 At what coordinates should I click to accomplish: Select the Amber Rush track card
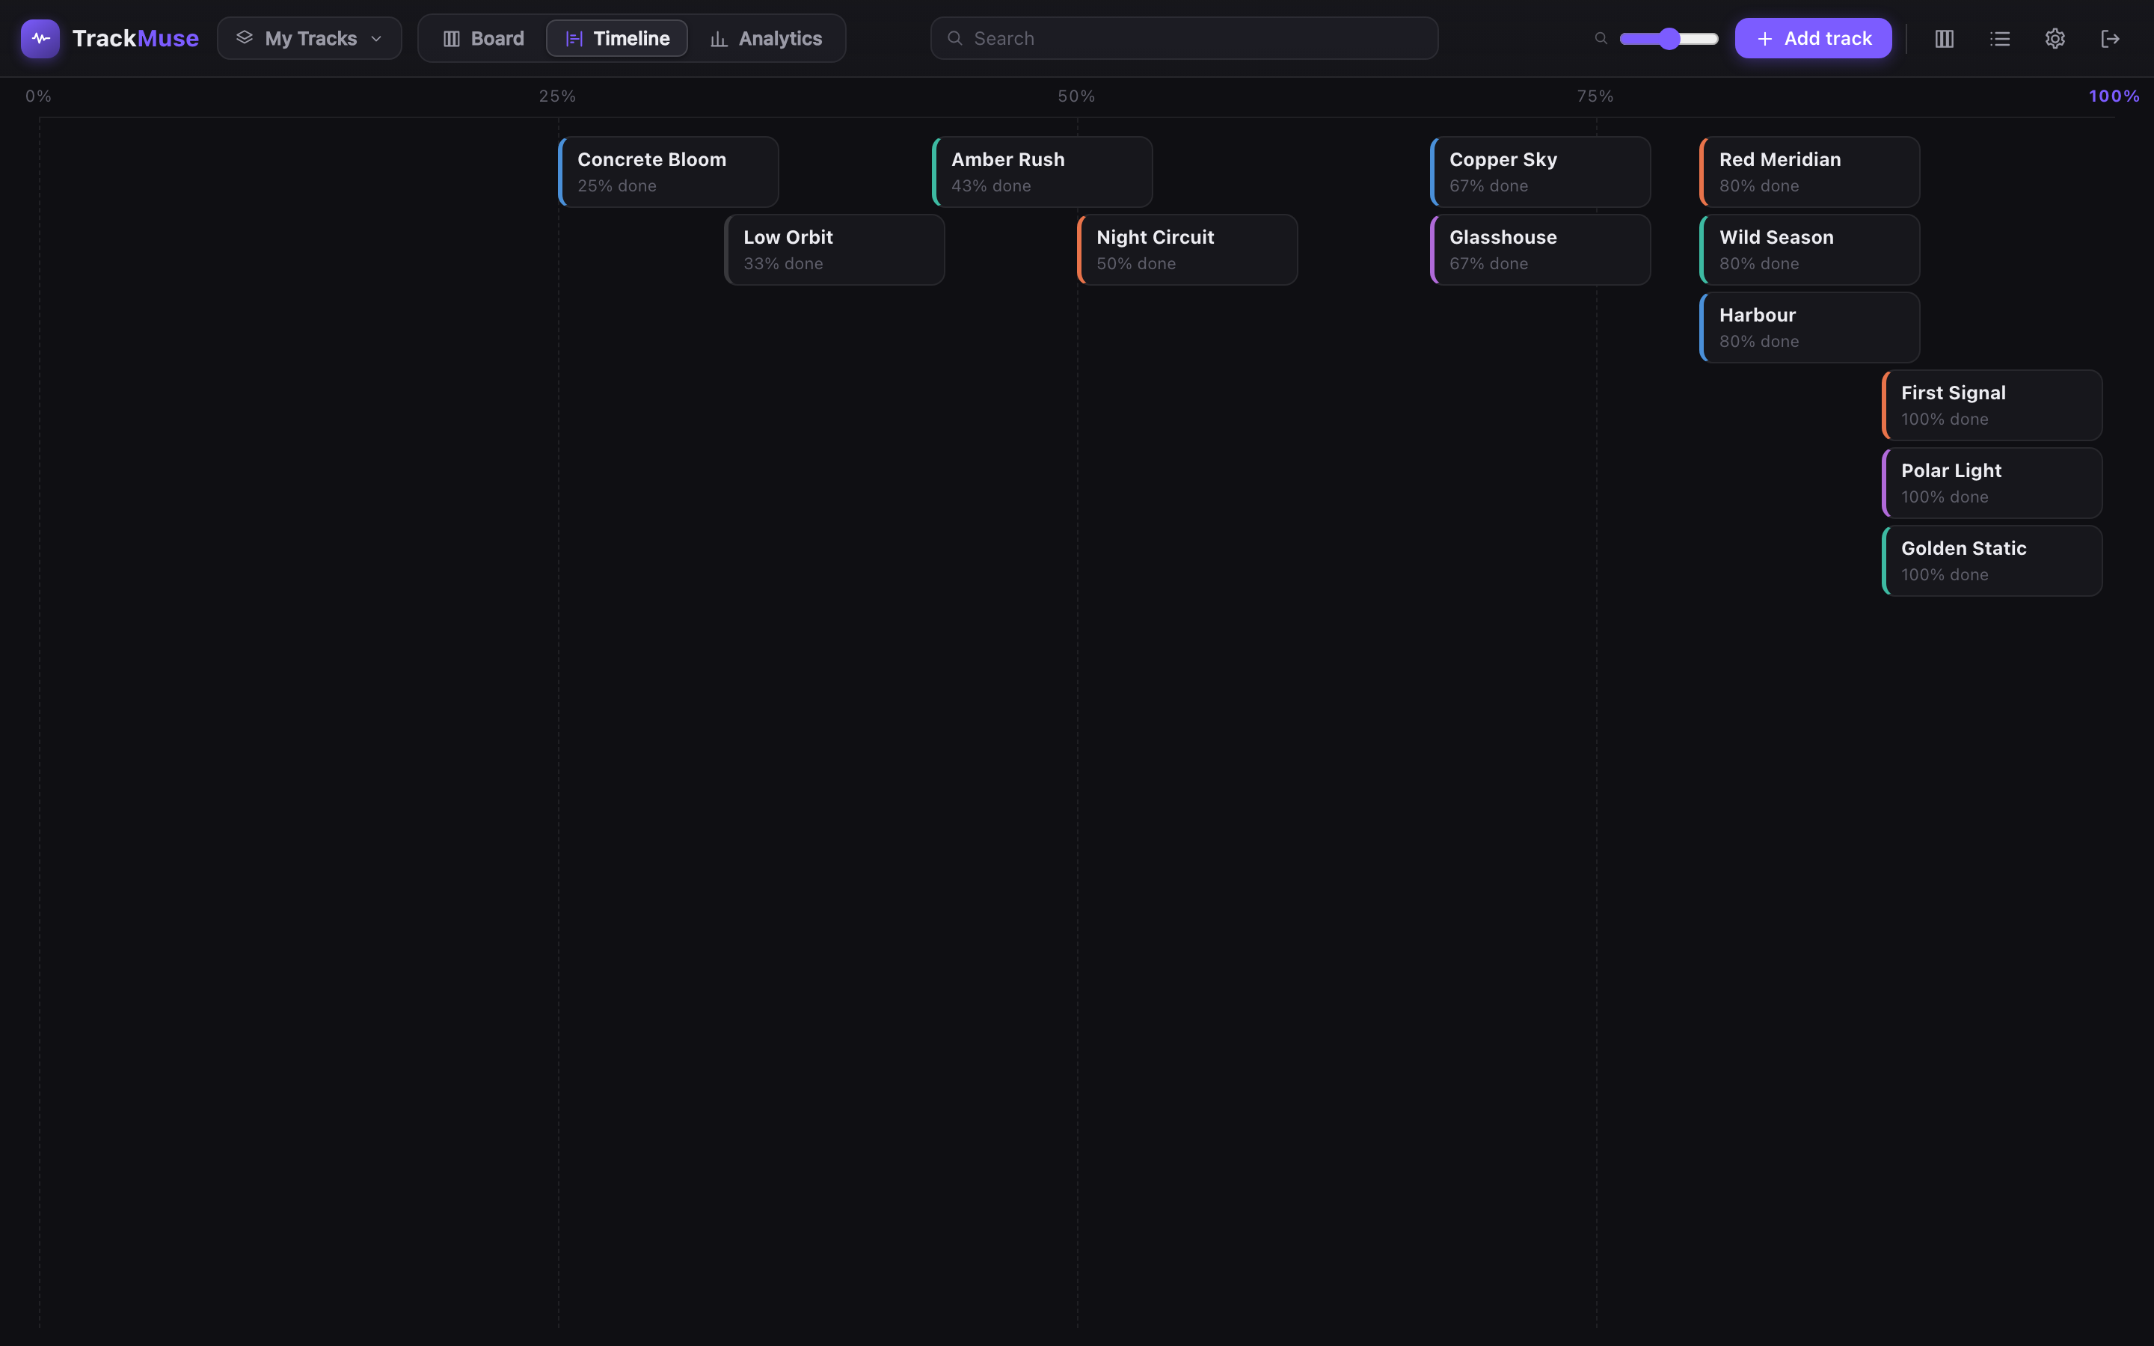1043,172
